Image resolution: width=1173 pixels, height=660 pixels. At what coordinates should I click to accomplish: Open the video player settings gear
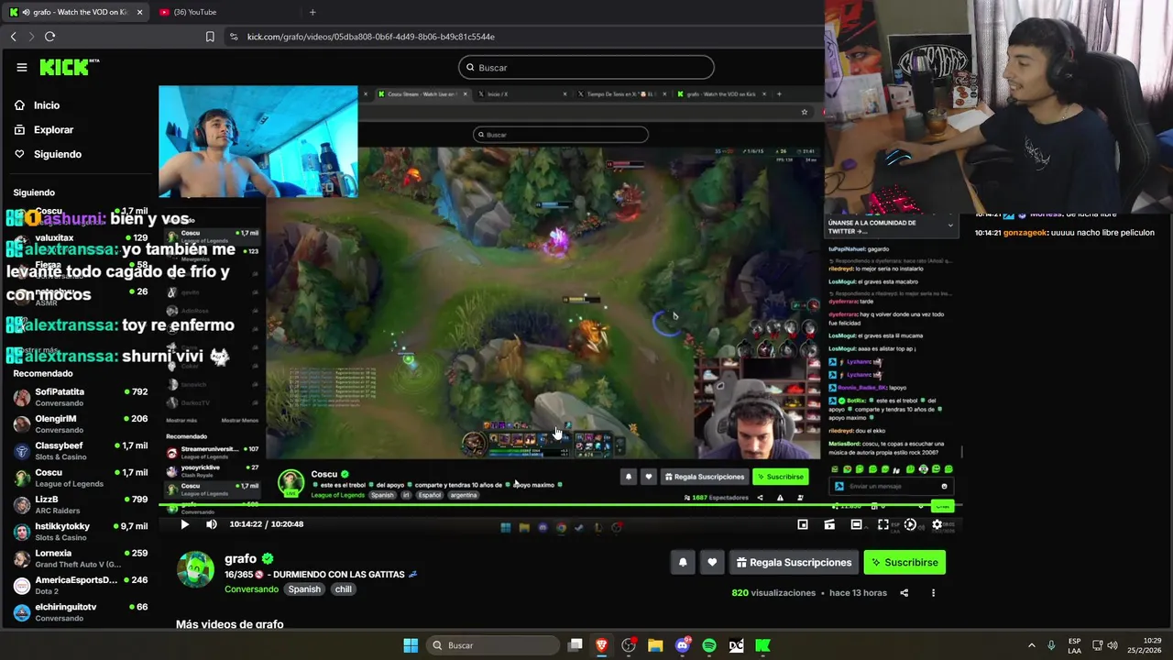(x=937, y=524)
